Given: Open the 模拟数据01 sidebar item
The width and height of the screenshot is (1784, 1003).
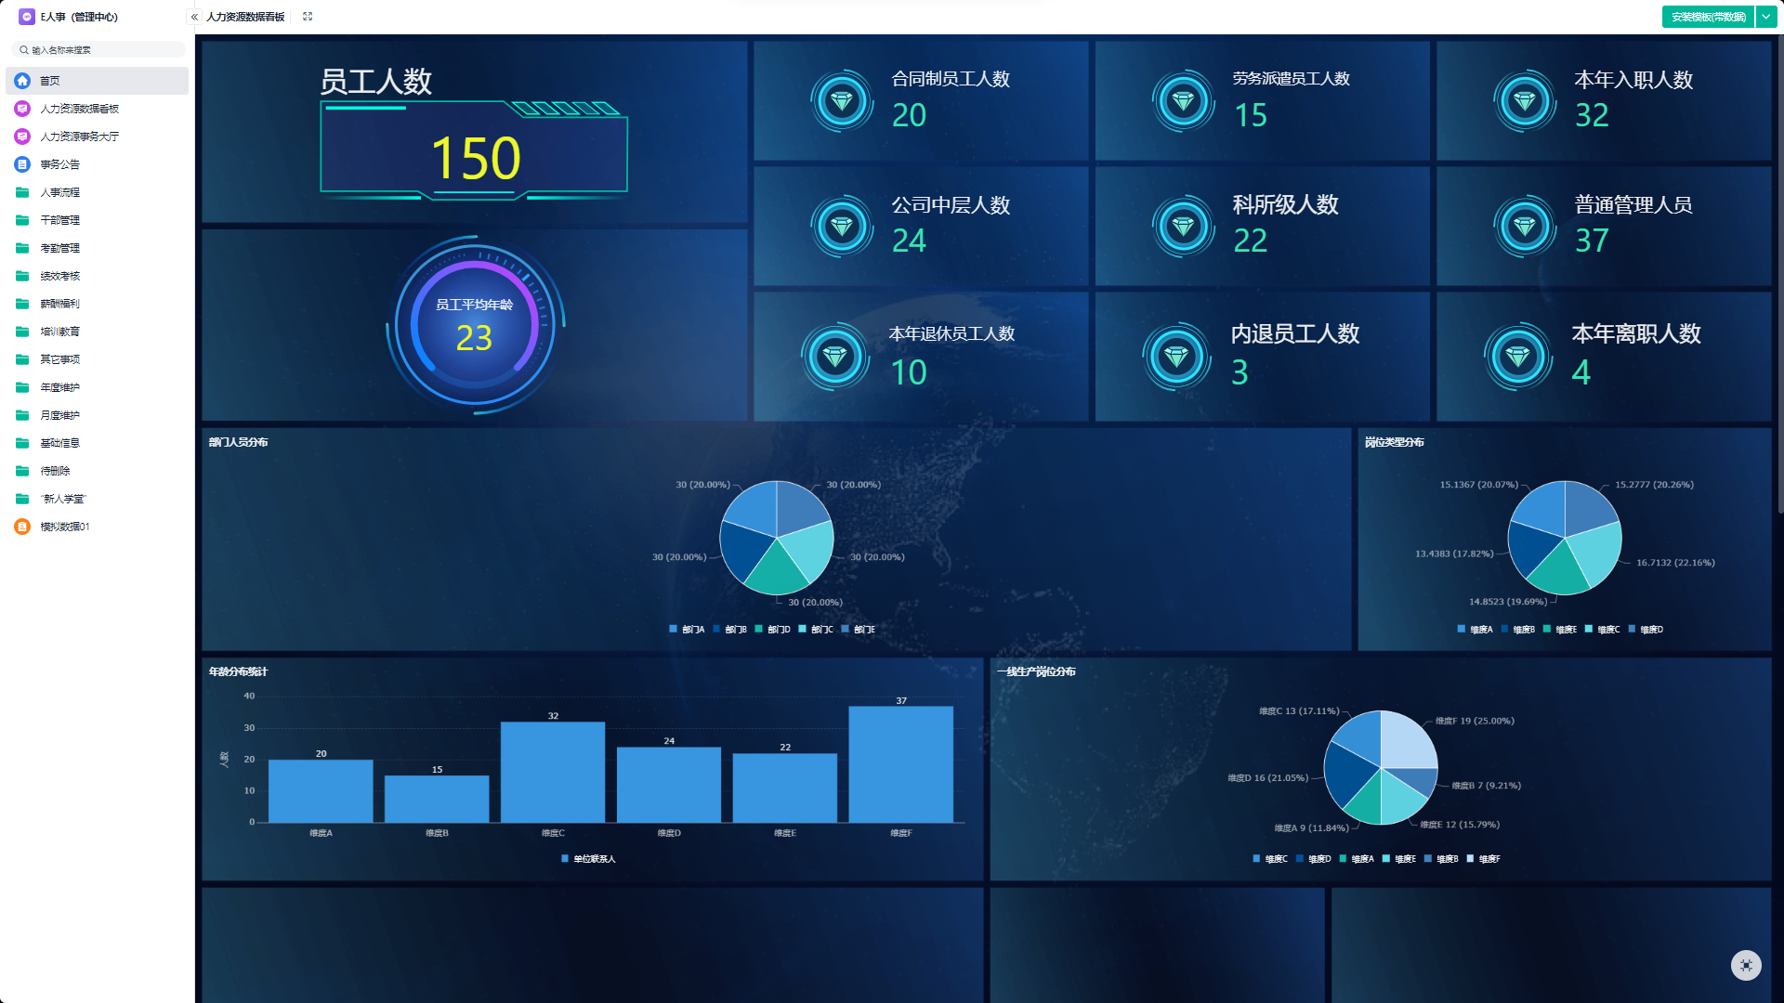Looking at the screenshot, I should coord(64,527).
